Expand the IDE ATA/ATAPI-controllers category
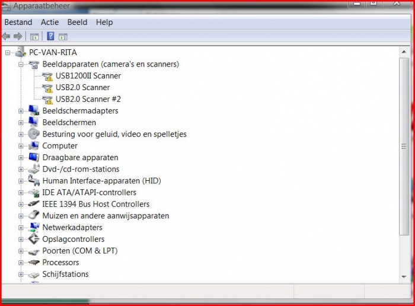Viewport: 415px width, 306px height. (x=21, y=193)
